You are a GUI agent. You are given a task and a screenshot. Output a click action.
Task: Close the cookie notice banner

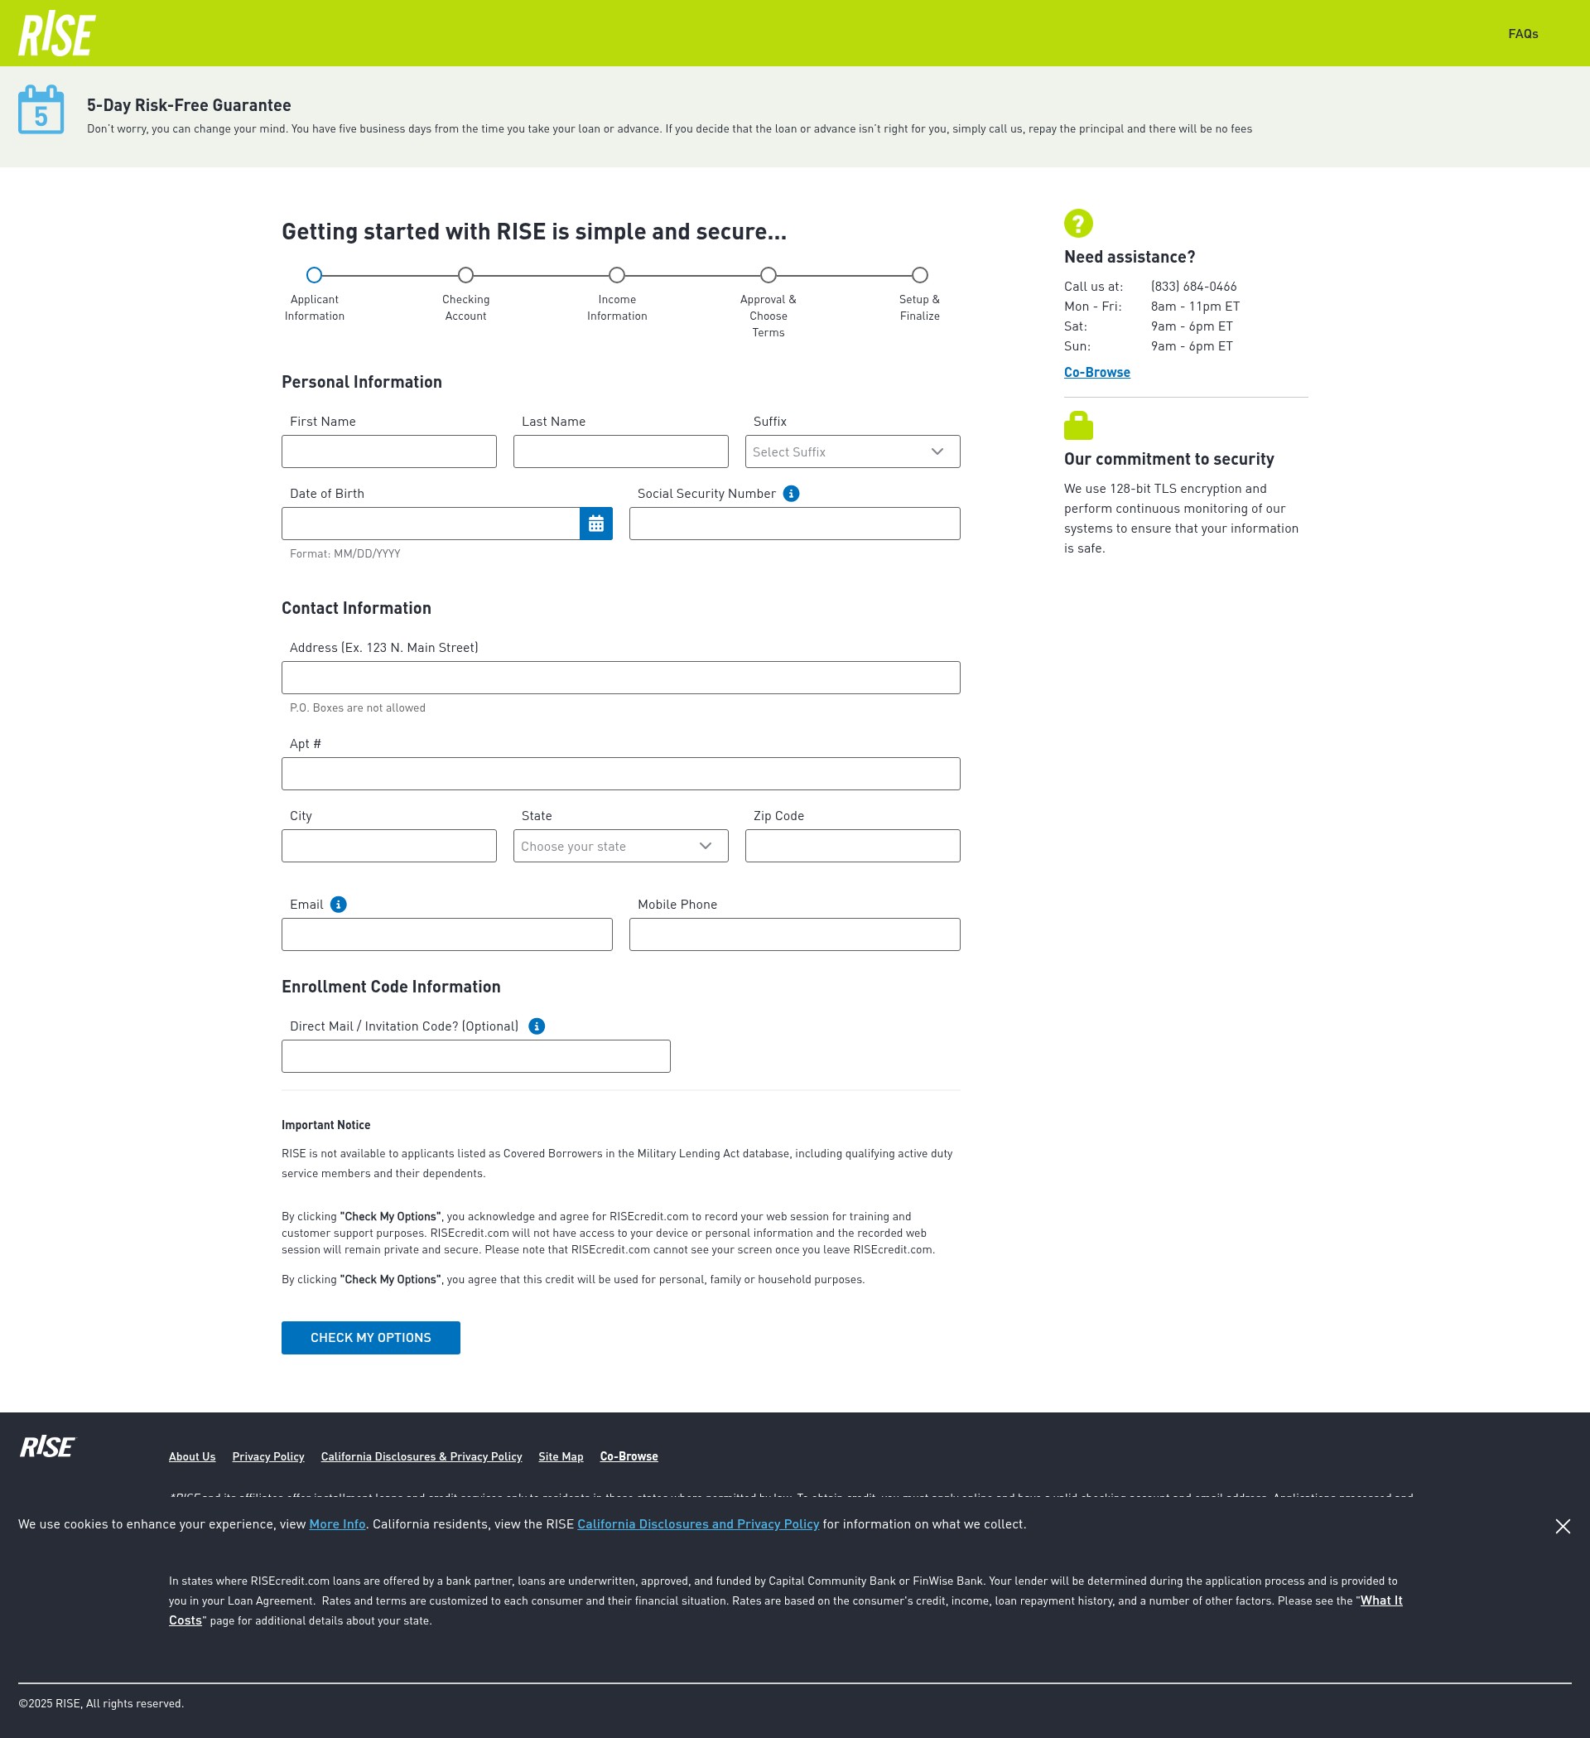pos(1563,1527)
